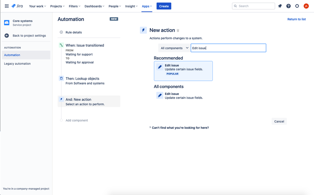Open the help question mark icon
314x195 pixels.
click(x=288, y=6)
